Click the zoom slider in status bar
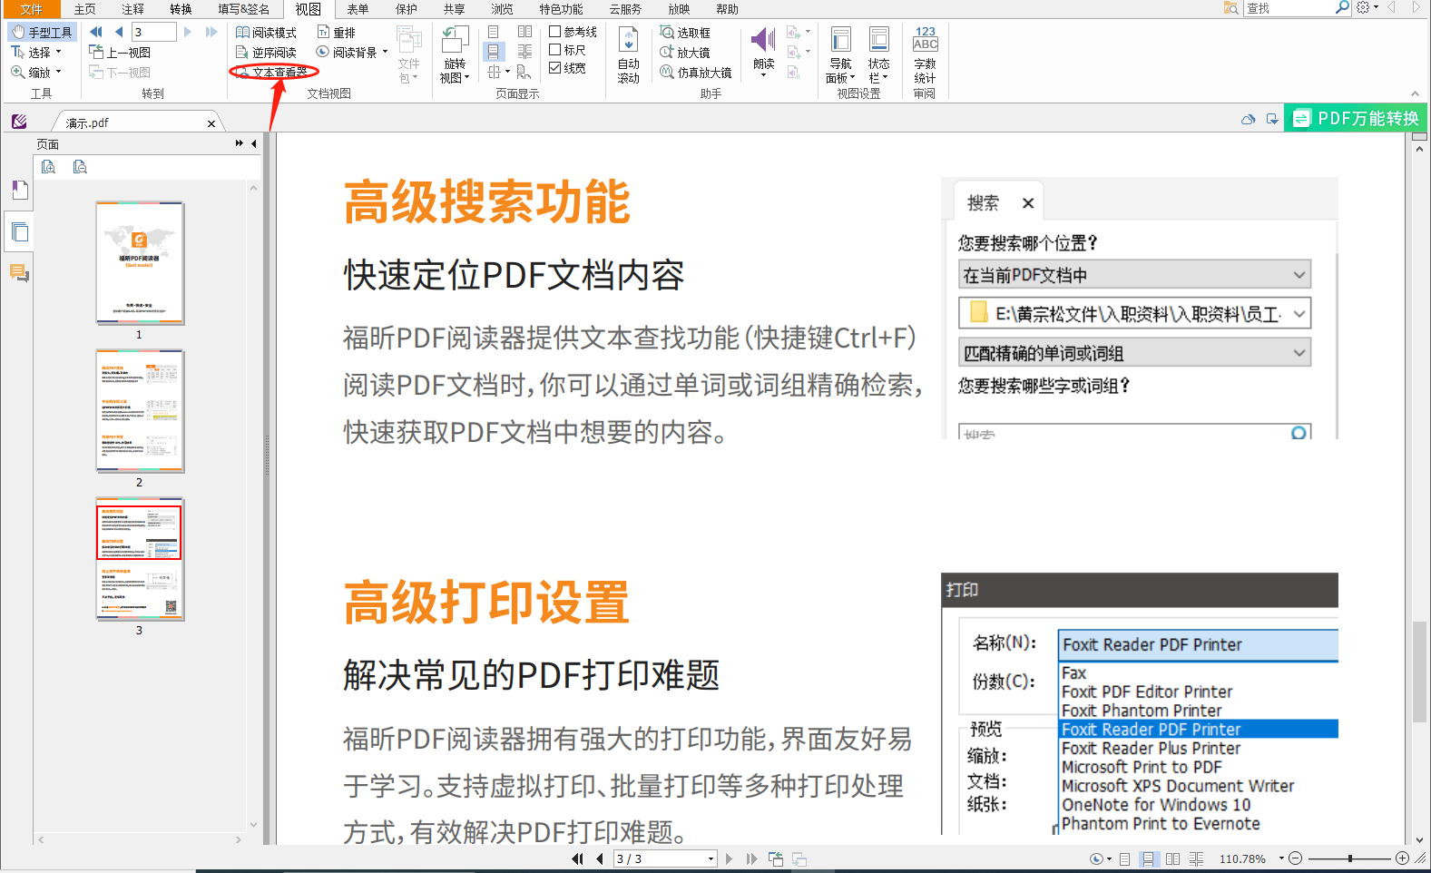 [1349, 858]
